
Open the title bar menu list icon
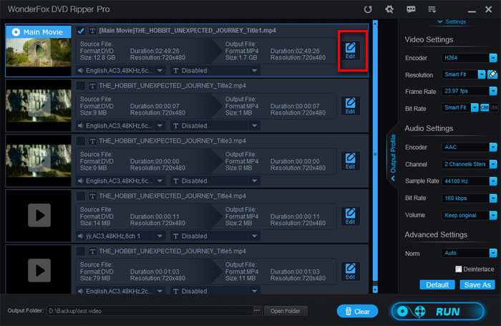click(432, 9)
